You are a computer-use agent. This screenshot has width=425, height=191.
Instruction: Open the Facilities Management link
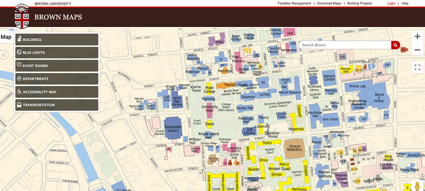(x=294, y=3)
